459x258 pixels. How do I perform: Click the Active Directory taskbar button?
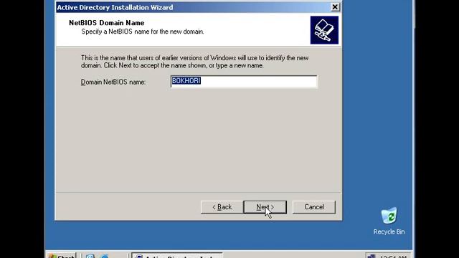(x=177, y=256)
